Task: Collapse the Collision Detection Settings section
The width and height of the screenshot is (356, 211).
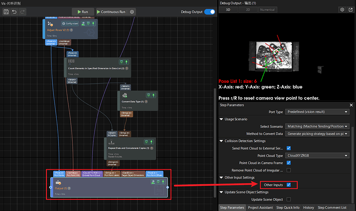Action: pos(222,141)
